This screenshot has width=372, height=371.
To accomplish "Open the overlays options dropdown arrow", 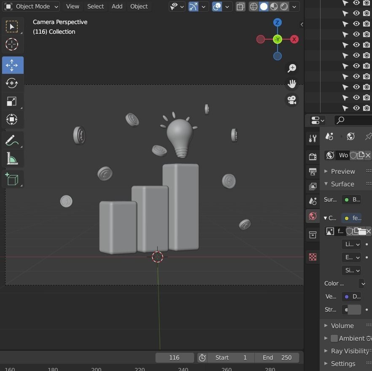I will point(227,7).
